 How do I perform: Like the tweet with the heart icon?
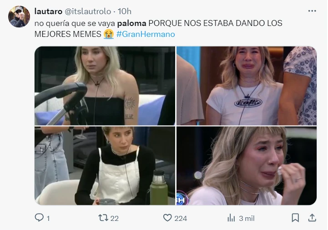[167, 218]
